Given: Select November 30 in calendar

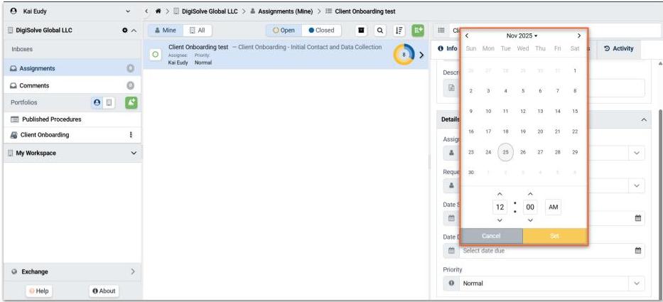Looking at the screenshot, I should click(x=471, y=173).
